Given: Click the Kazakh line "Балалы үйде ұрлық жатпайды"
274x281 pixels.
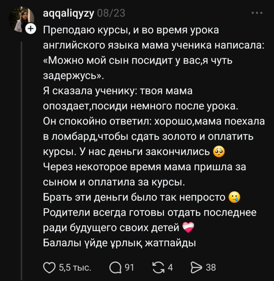Looking at the screenshot, I should (x=119, y=243).
